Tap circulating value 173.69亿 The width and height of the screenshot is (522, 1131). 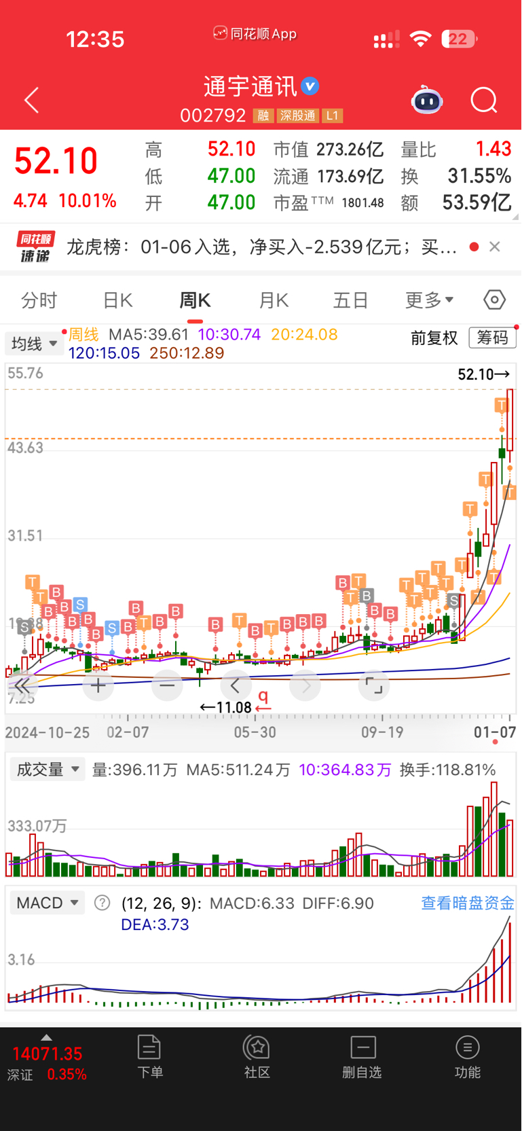350,177
